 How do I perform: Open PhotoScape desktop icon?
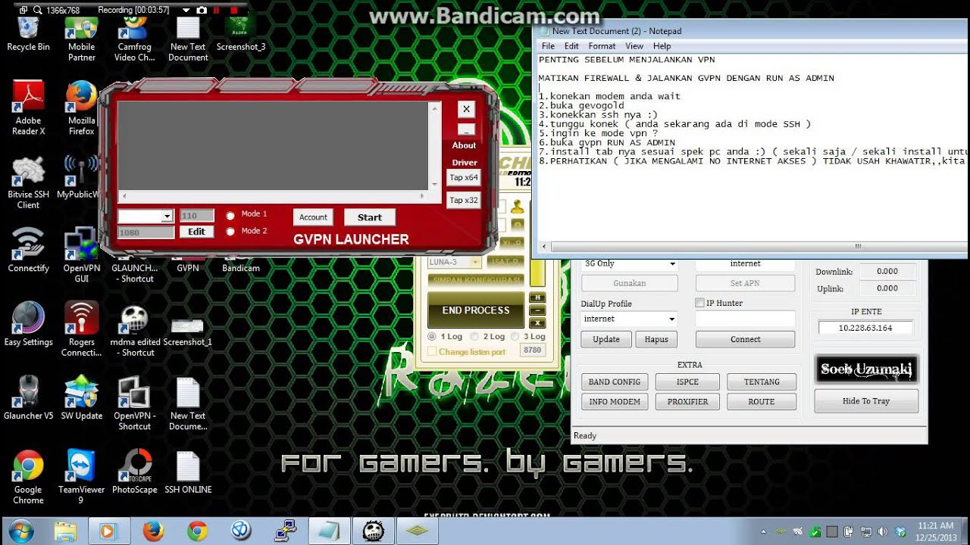[x=134, y=472]
